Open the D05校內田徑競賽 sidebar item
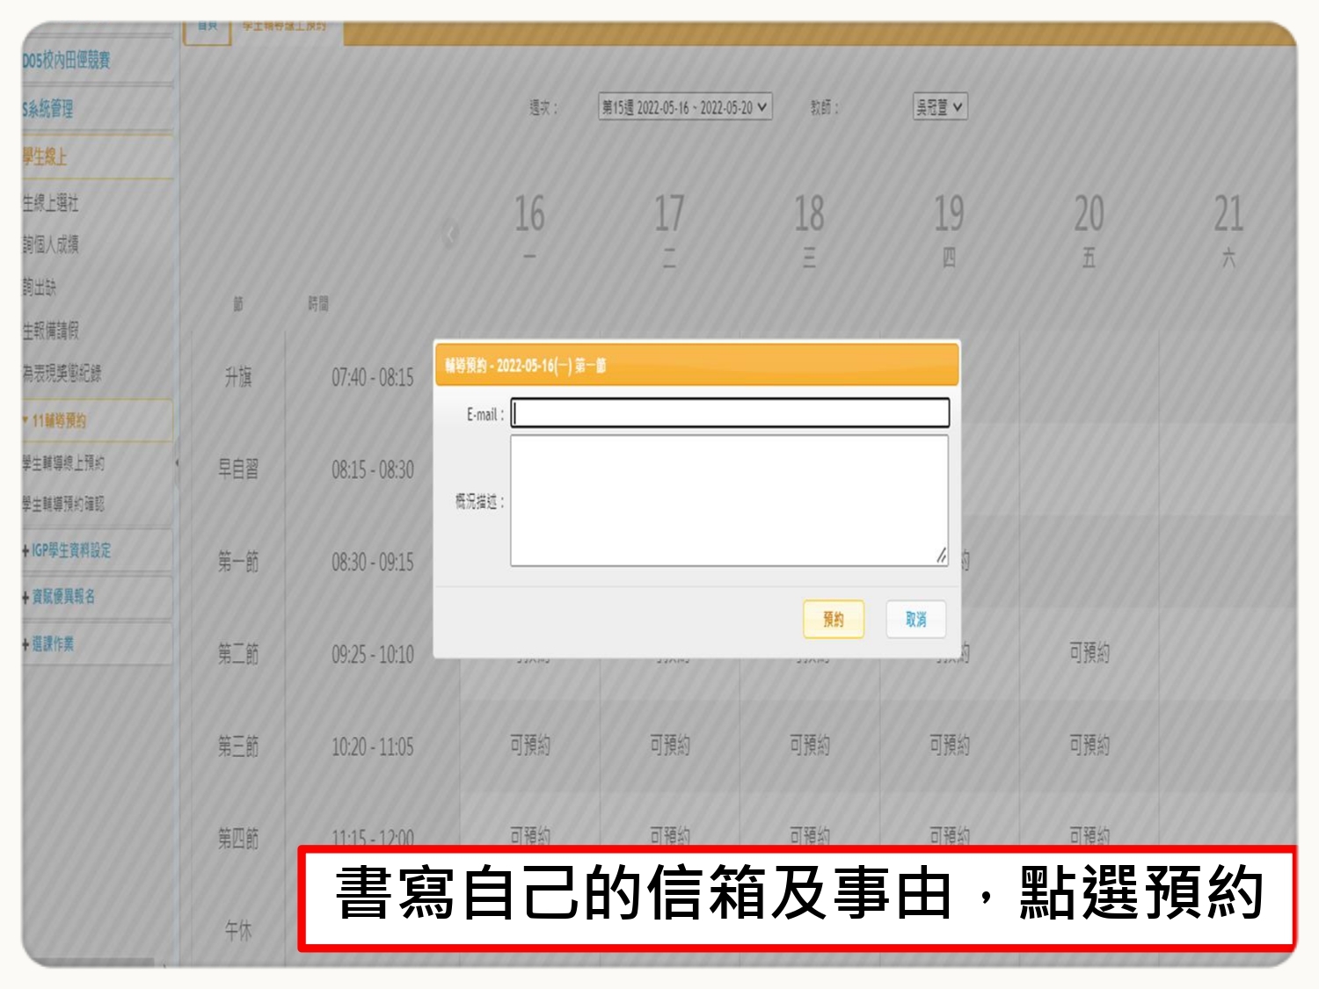This screenshot has height=989, width=1319. [x=67, y=61]
